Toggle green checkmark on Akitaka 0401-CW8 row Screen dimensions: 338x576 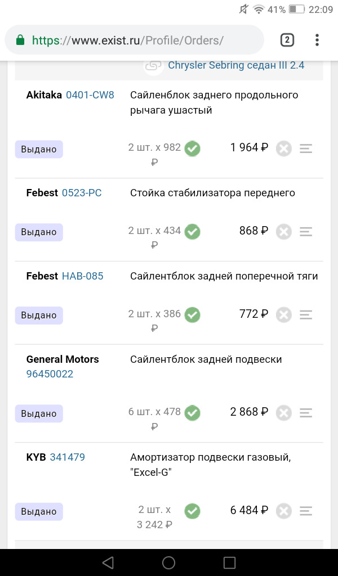(193, 148)
